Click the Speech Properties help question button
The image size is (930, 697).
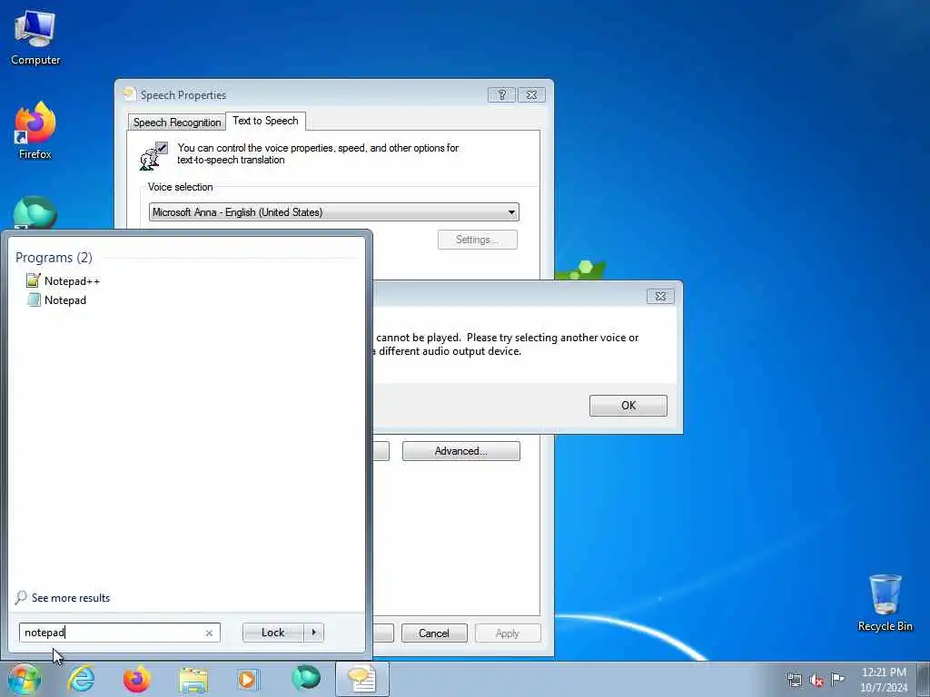501,94
